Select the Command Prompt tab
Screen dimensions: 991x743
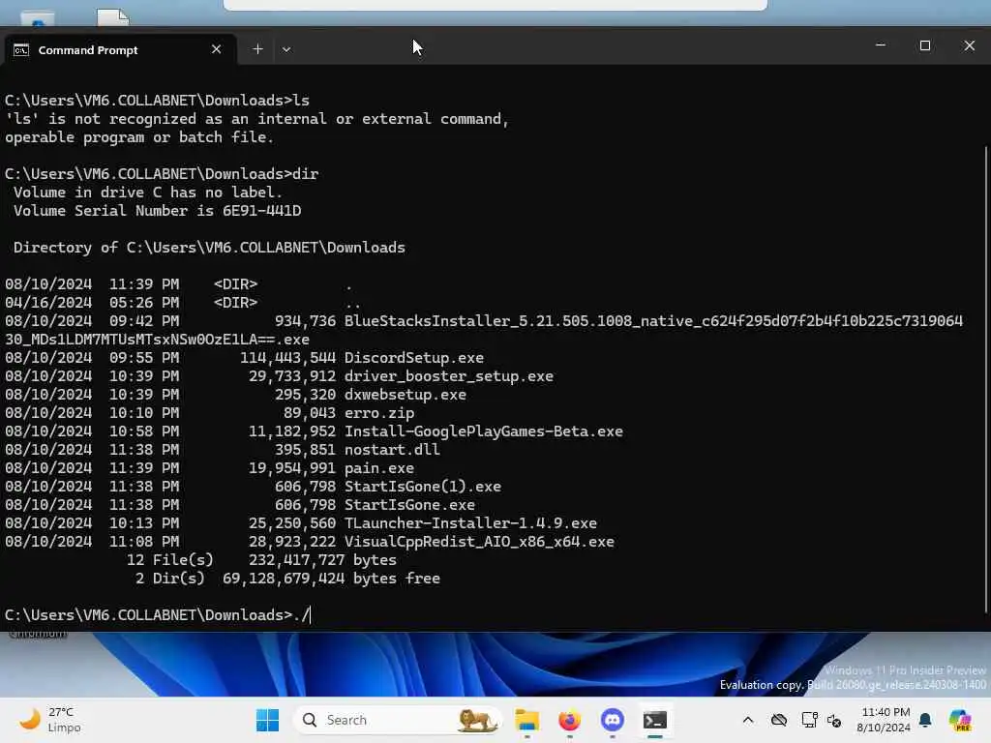pyautogui.click(x=120, y=49)
